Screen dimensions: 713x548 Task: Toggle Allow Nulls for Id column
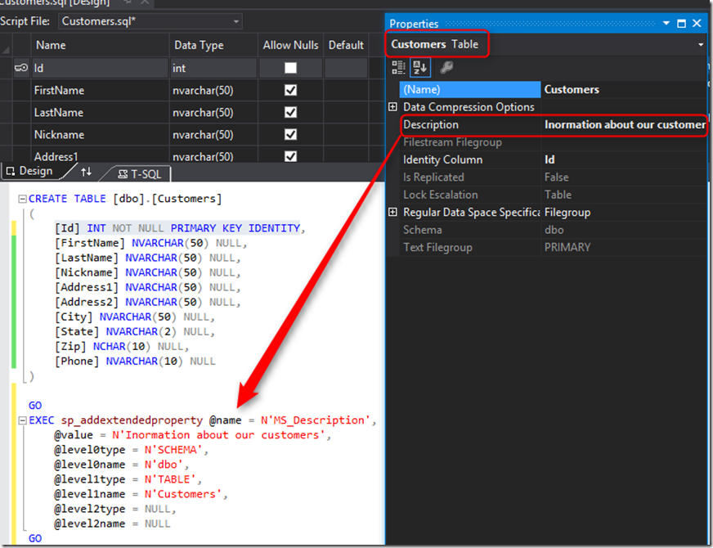pos(290,68)
